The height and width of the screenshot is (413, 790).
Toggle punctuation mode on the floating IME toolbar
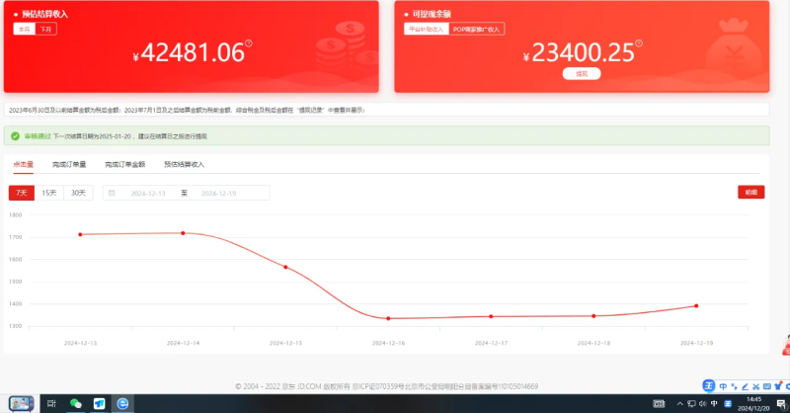[x=734, y=386]
